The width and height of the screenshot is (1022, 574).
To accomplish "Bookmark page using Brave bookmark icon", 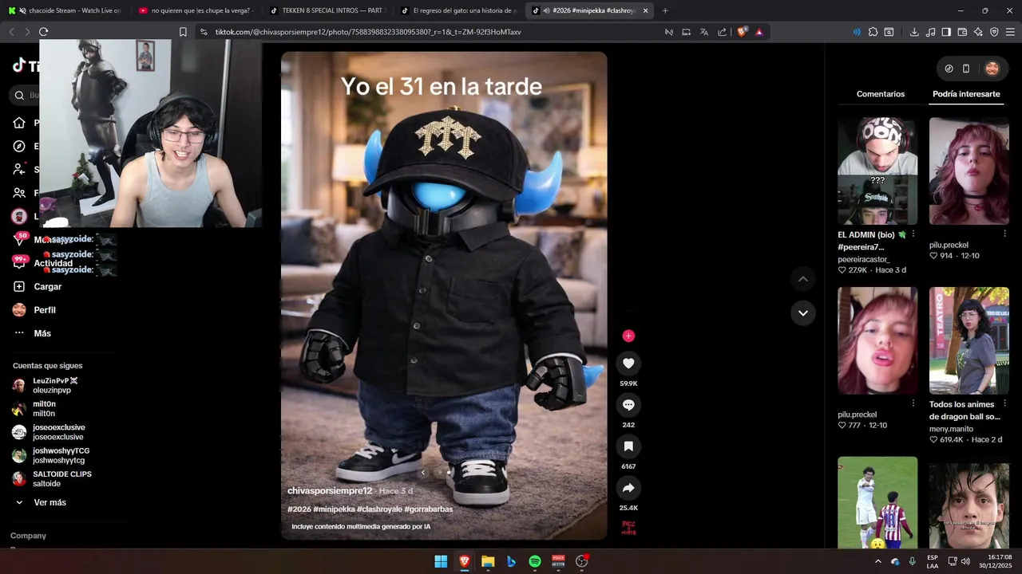I will point(183,32).
